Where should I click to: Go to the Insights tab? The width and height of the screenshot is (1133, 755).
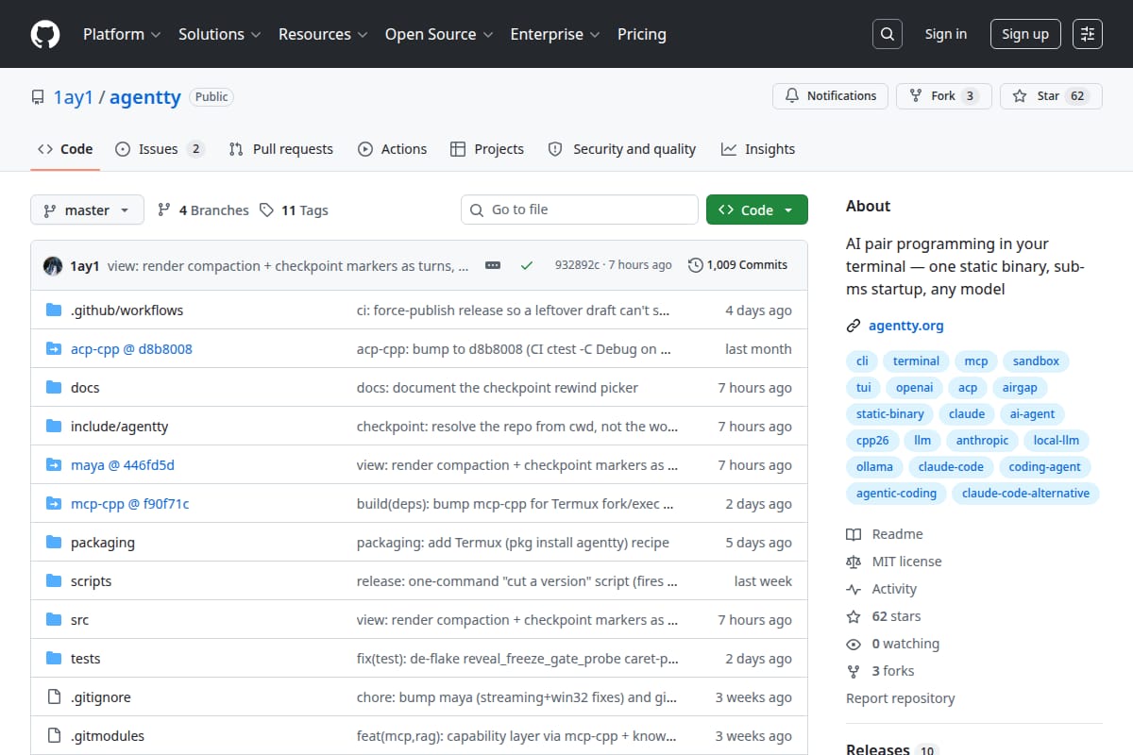[x=758, y=149]
